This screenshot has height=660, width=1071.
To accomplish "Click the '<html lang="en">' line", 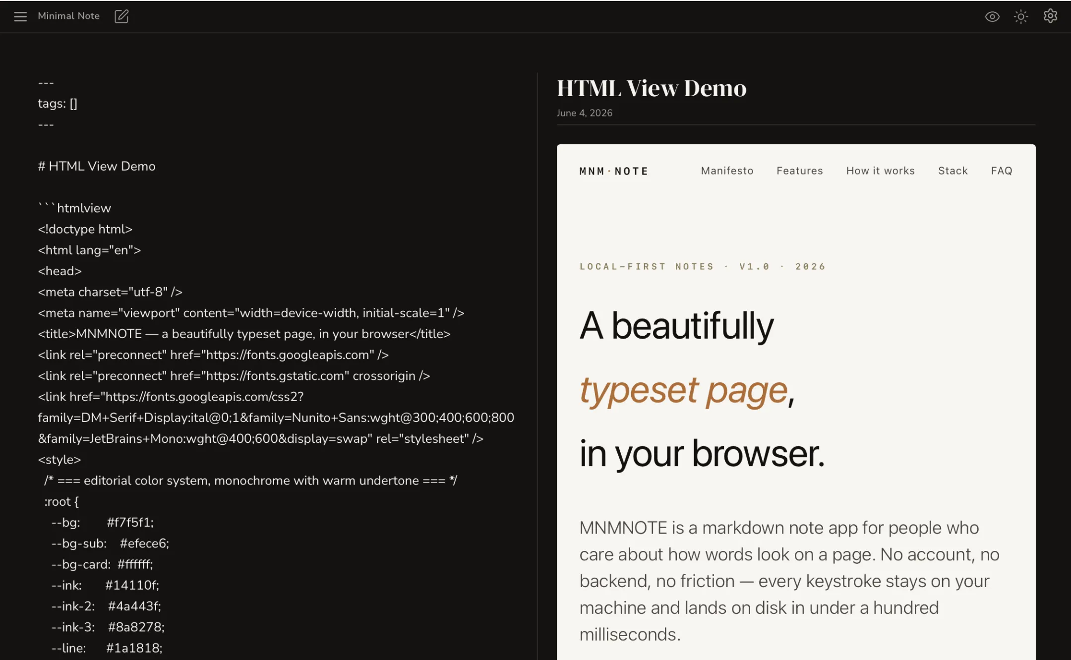I will tap(89, 250).
